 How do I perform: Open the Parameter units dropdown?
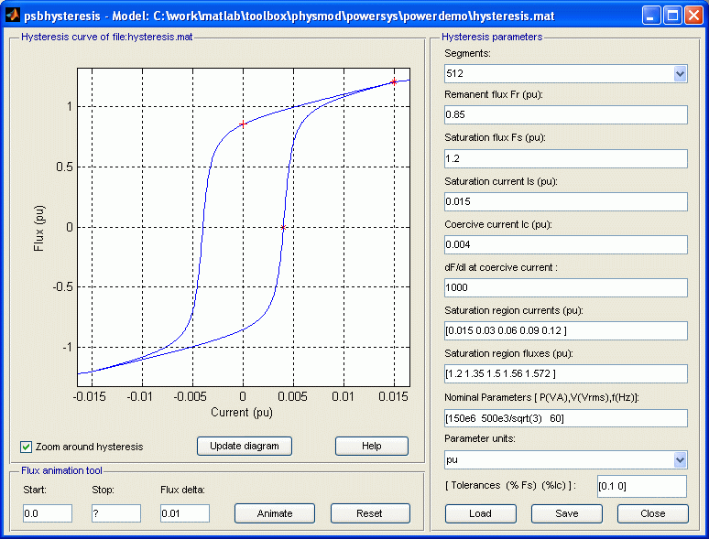tap(680, 460)
